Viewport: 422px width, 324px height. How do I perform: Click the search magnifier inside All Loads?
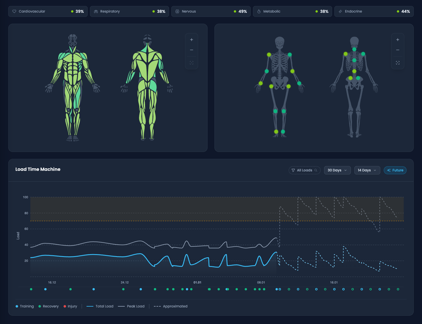pyautogui.click(x=316, y=170)
